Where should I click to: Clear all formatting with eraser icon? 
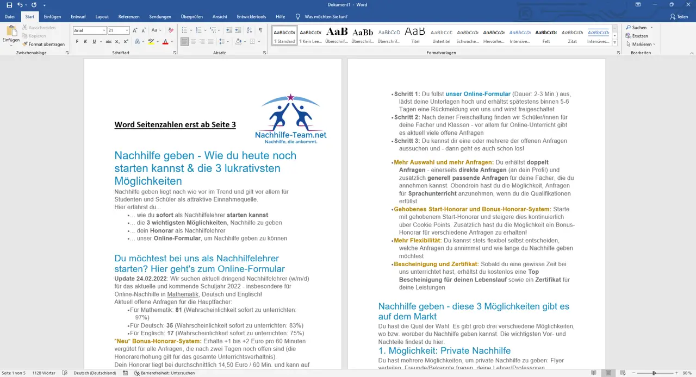[x=171, y=30]
